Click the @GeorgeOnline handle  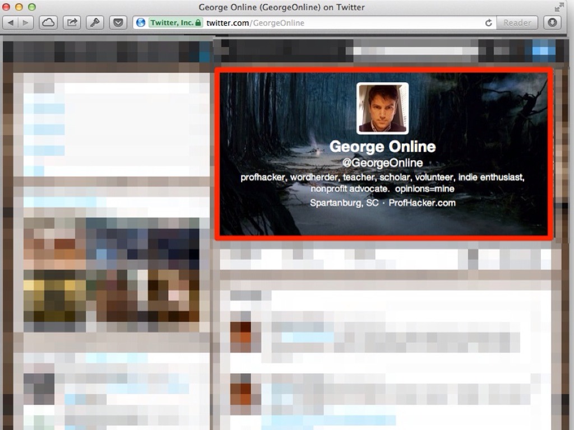[382, 163]
